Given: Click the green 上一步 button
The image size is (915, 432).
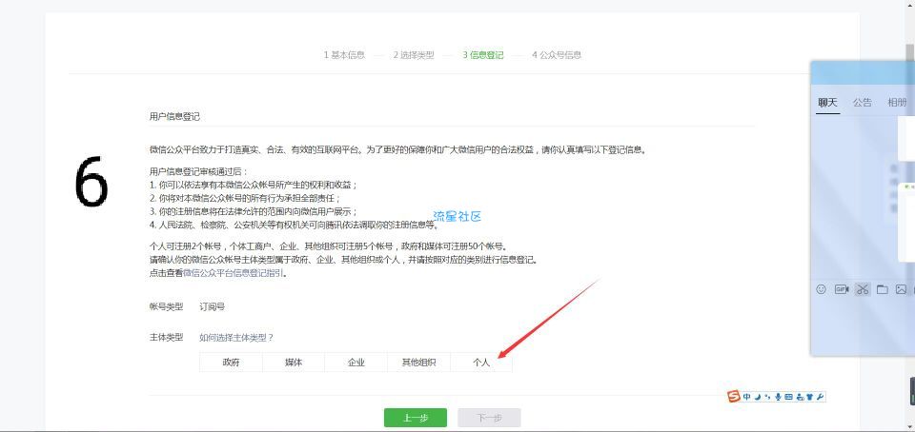Looking at the screenshot, I should [x=416, y=418].
